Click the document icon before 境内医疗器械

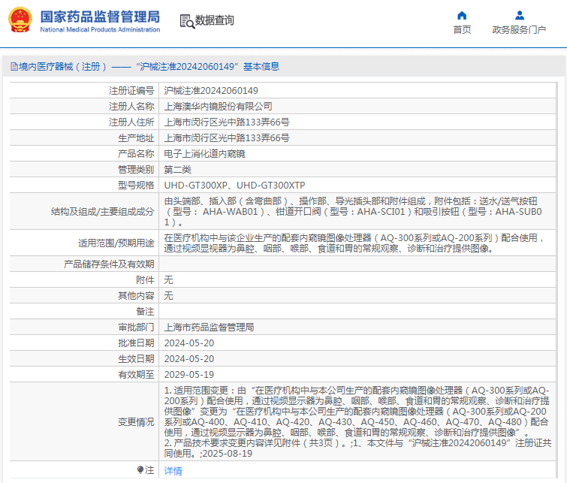click(14, 67)
